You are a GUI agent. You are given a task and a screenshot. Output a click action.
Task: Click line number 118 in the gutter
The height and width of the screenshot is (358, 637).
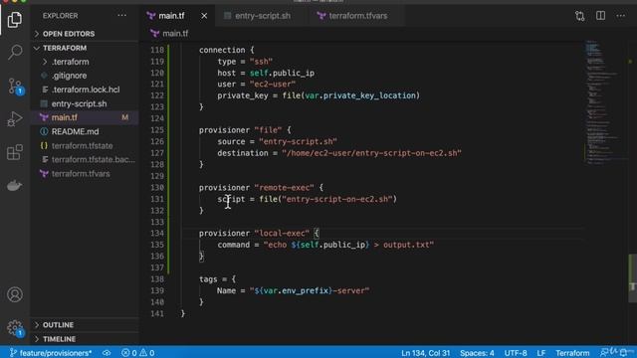[157, 50]
